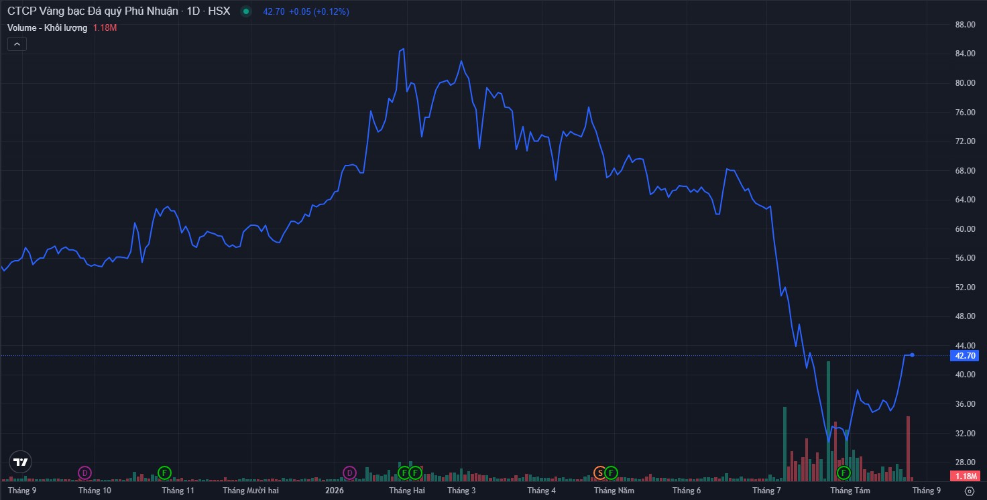
Task: Click the 64.00 price scale label
Action: coord(965,200)
